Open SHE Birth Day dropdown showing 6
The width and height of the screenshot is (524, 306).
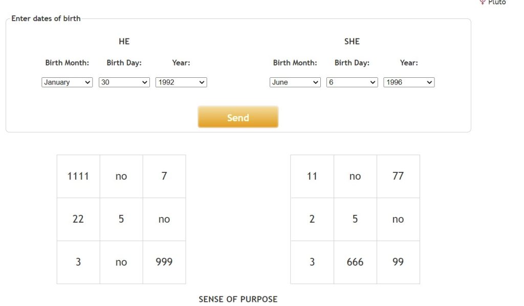(x=352, y=82)
